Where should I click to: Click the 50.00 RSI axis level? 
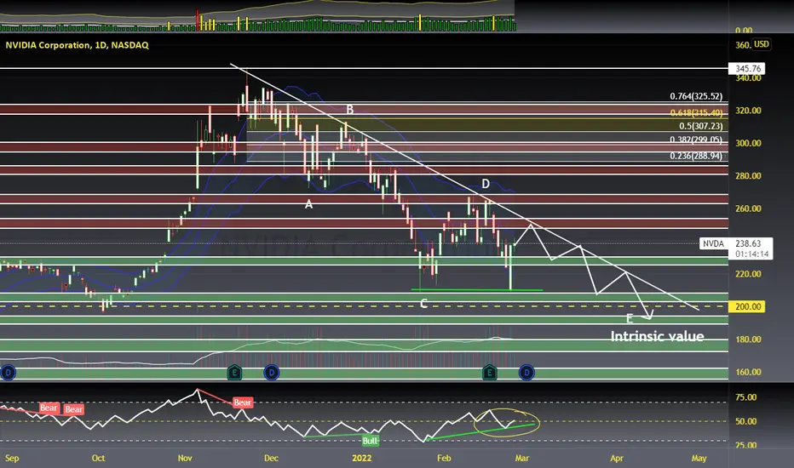pyautogui.click(x=745, y=421)
